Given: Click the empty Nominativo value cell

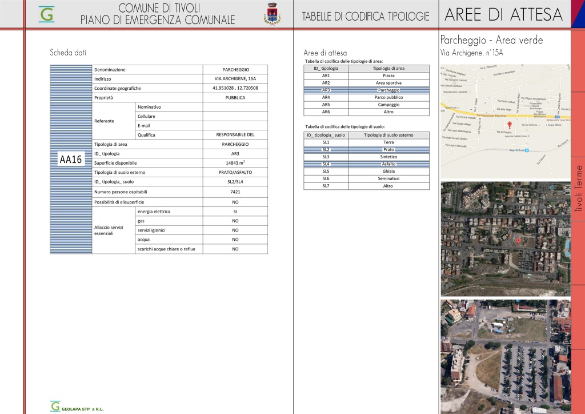Looking at the screenshot, I should [235, 107].
